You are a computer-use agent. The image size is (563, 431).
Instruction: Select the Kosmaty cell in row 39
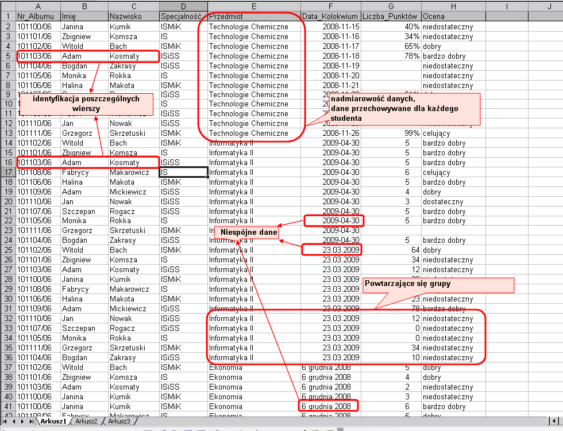point(134,387)
